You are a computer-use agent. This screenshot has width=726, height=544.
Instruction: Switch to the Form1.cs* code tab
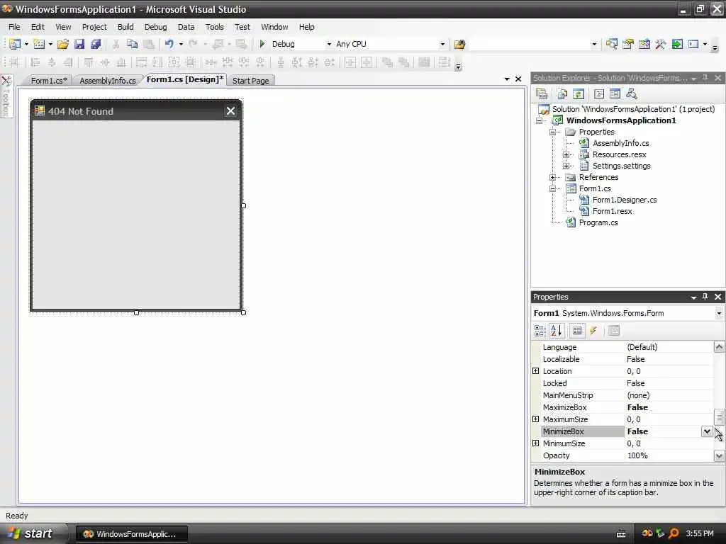point(49,81)
